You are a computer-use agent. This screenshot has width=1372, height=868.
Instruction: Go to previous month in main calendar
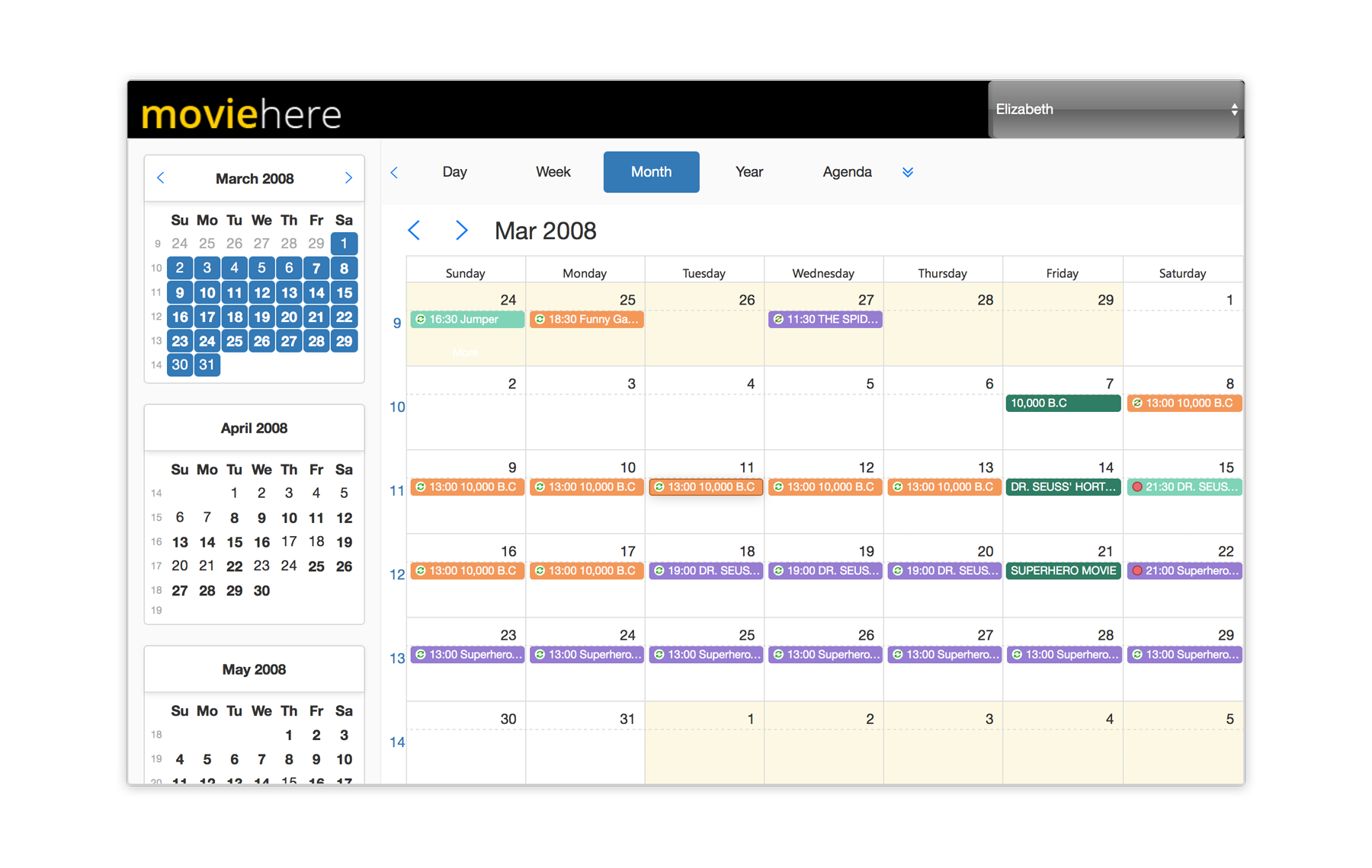(414, 231)
